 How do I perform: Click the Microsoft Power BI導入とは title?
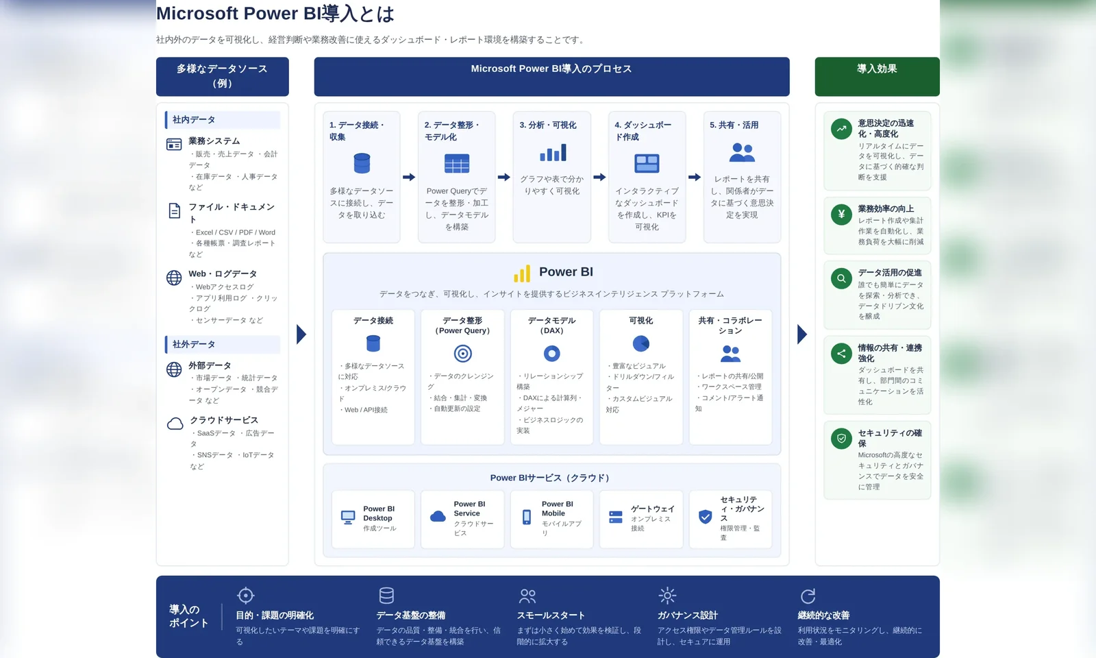[x=275, y=14]
